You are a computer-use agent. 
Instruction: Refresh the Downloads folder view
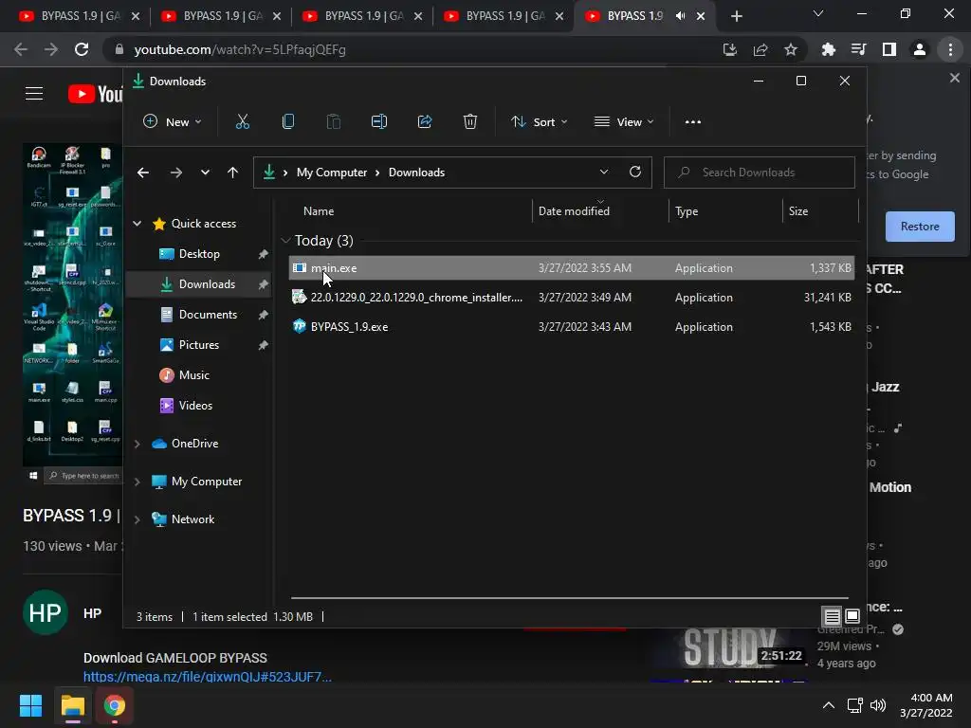tap(634, 173)
